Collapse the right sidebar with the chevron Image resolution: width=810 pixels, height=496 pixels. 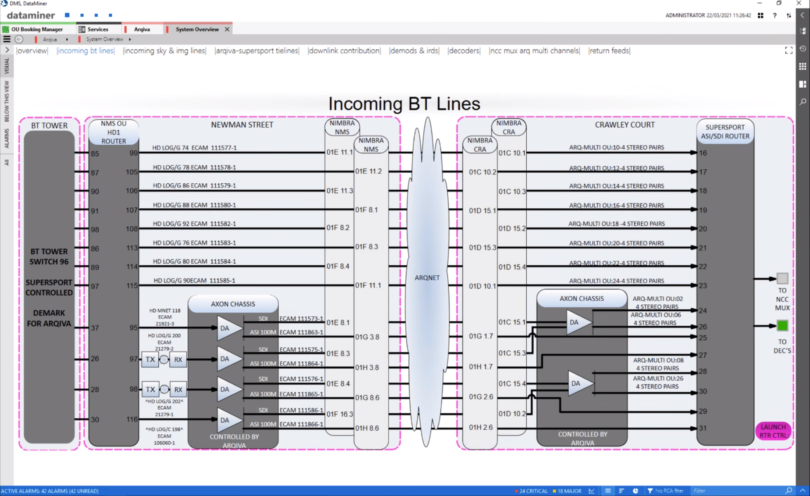click(803, 15)
